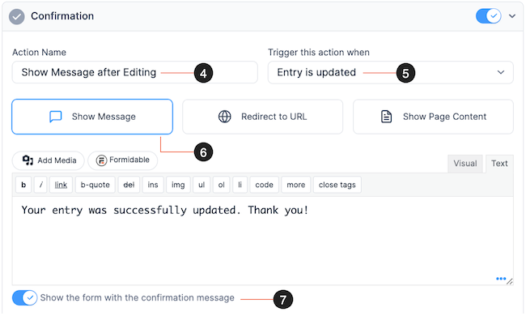This screenshot has width=526, height=316.
Task: Insert code tag with code button
Action: [x=265, y=185]
